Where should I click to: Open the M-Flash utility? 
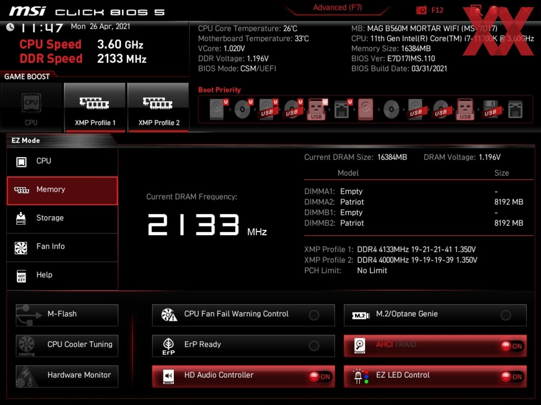(67, 315)
